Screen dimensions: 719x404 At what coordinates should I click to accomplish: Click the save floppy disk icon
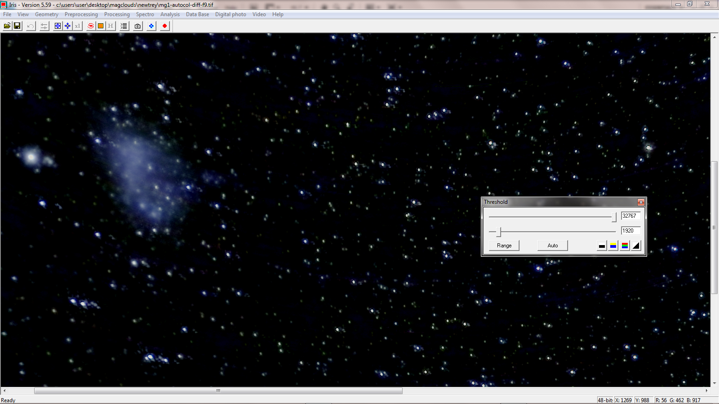(x=17, y=26)
